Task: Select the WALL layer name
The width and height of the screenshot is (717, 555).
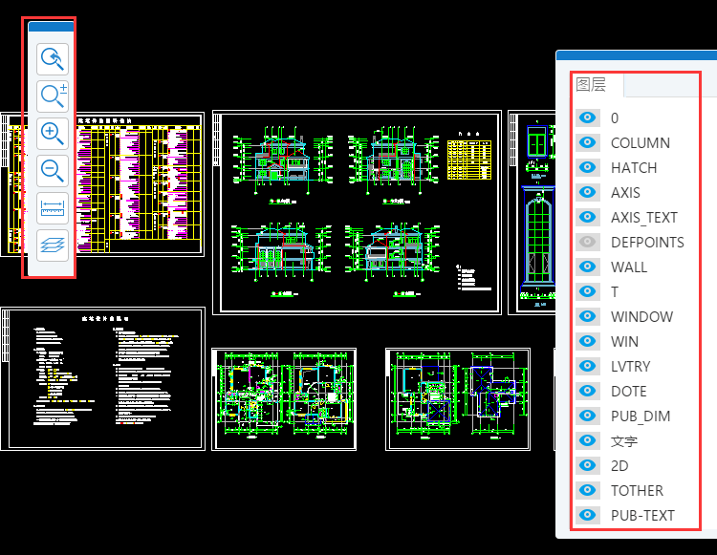Action: (629, 267)
